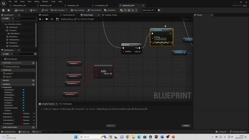
Task: Open Chrome from the taskbar
Action: point(128,137)
